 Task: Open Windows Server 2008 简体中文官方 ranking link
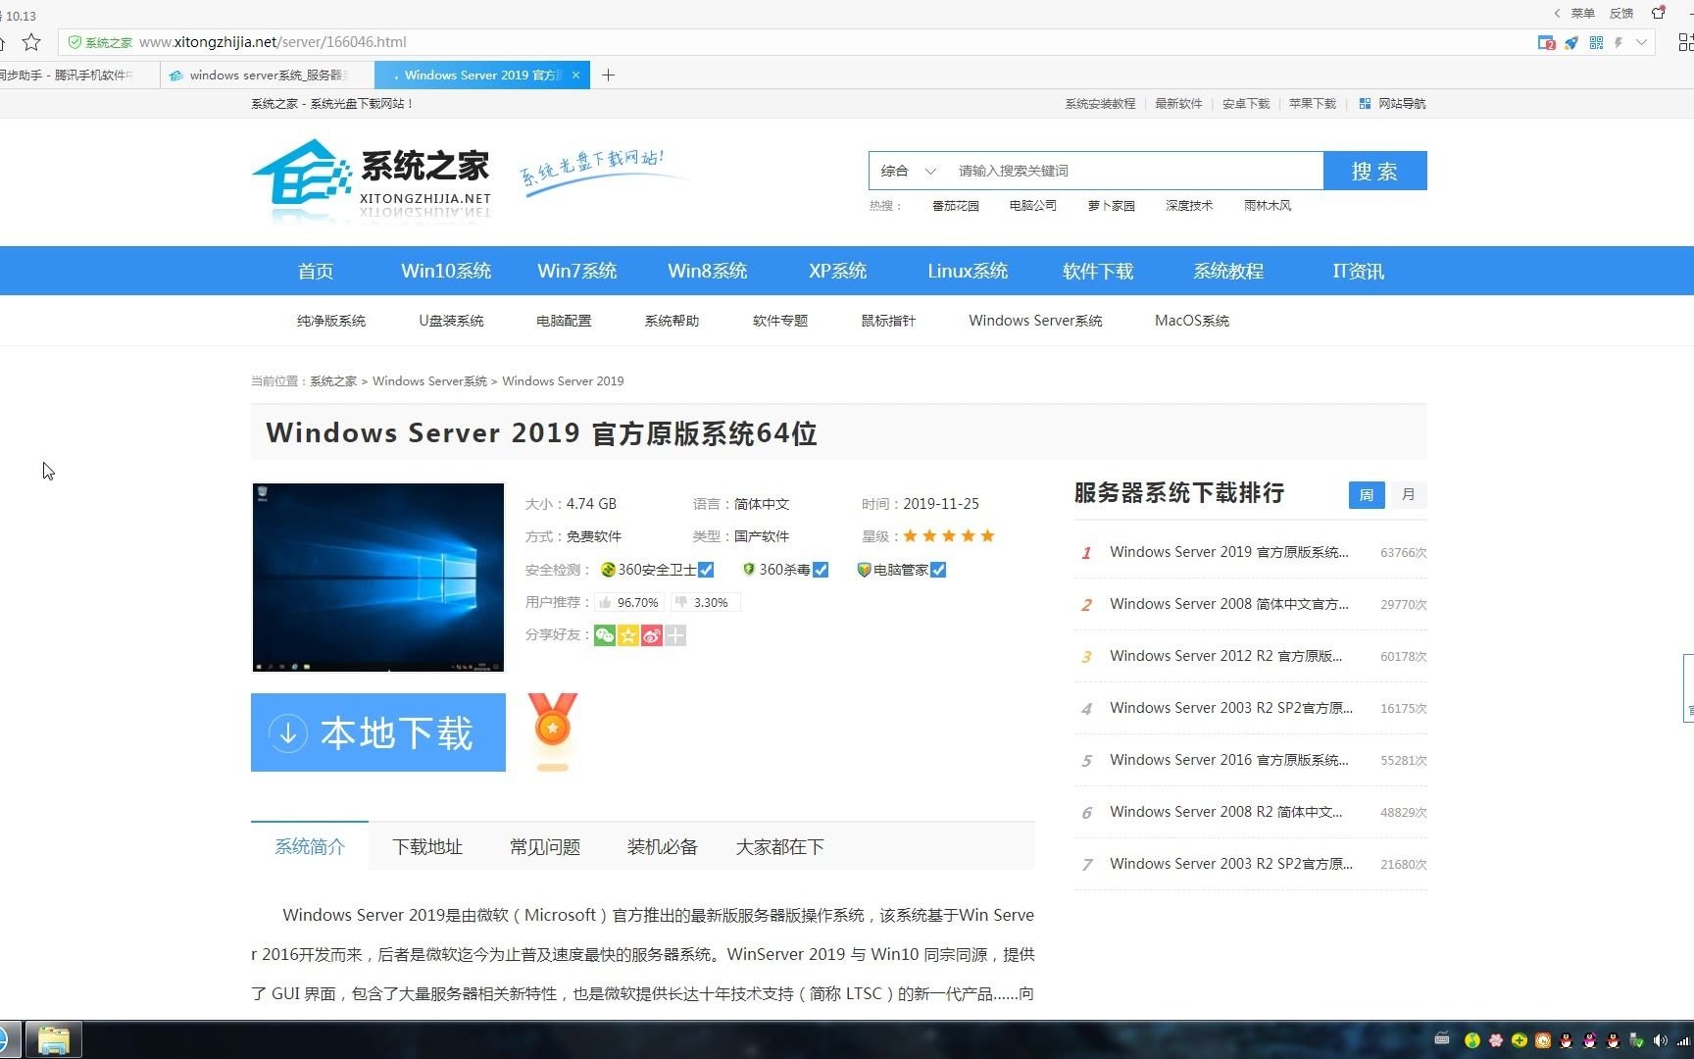coord(1229,604)
